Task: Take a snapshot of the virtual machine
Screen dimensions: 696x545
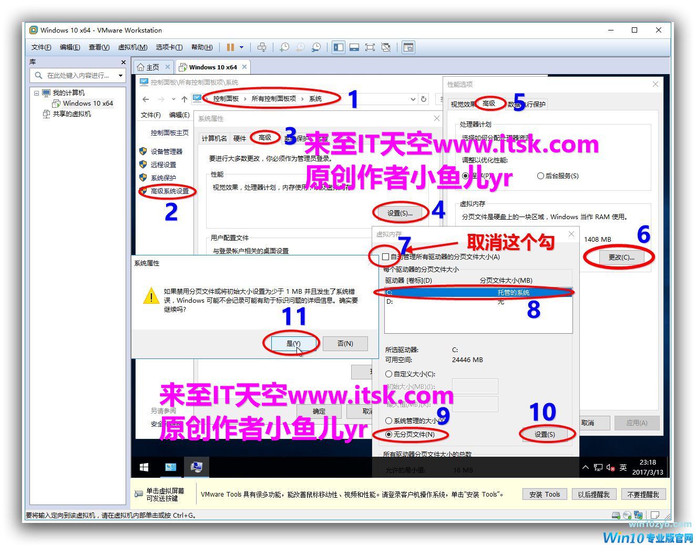Action: [284, 47]
